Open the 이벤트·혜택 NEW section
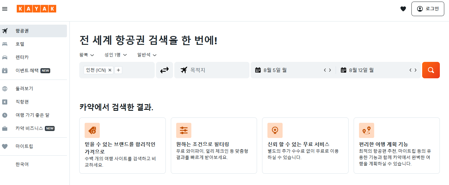 coord(4,70)
